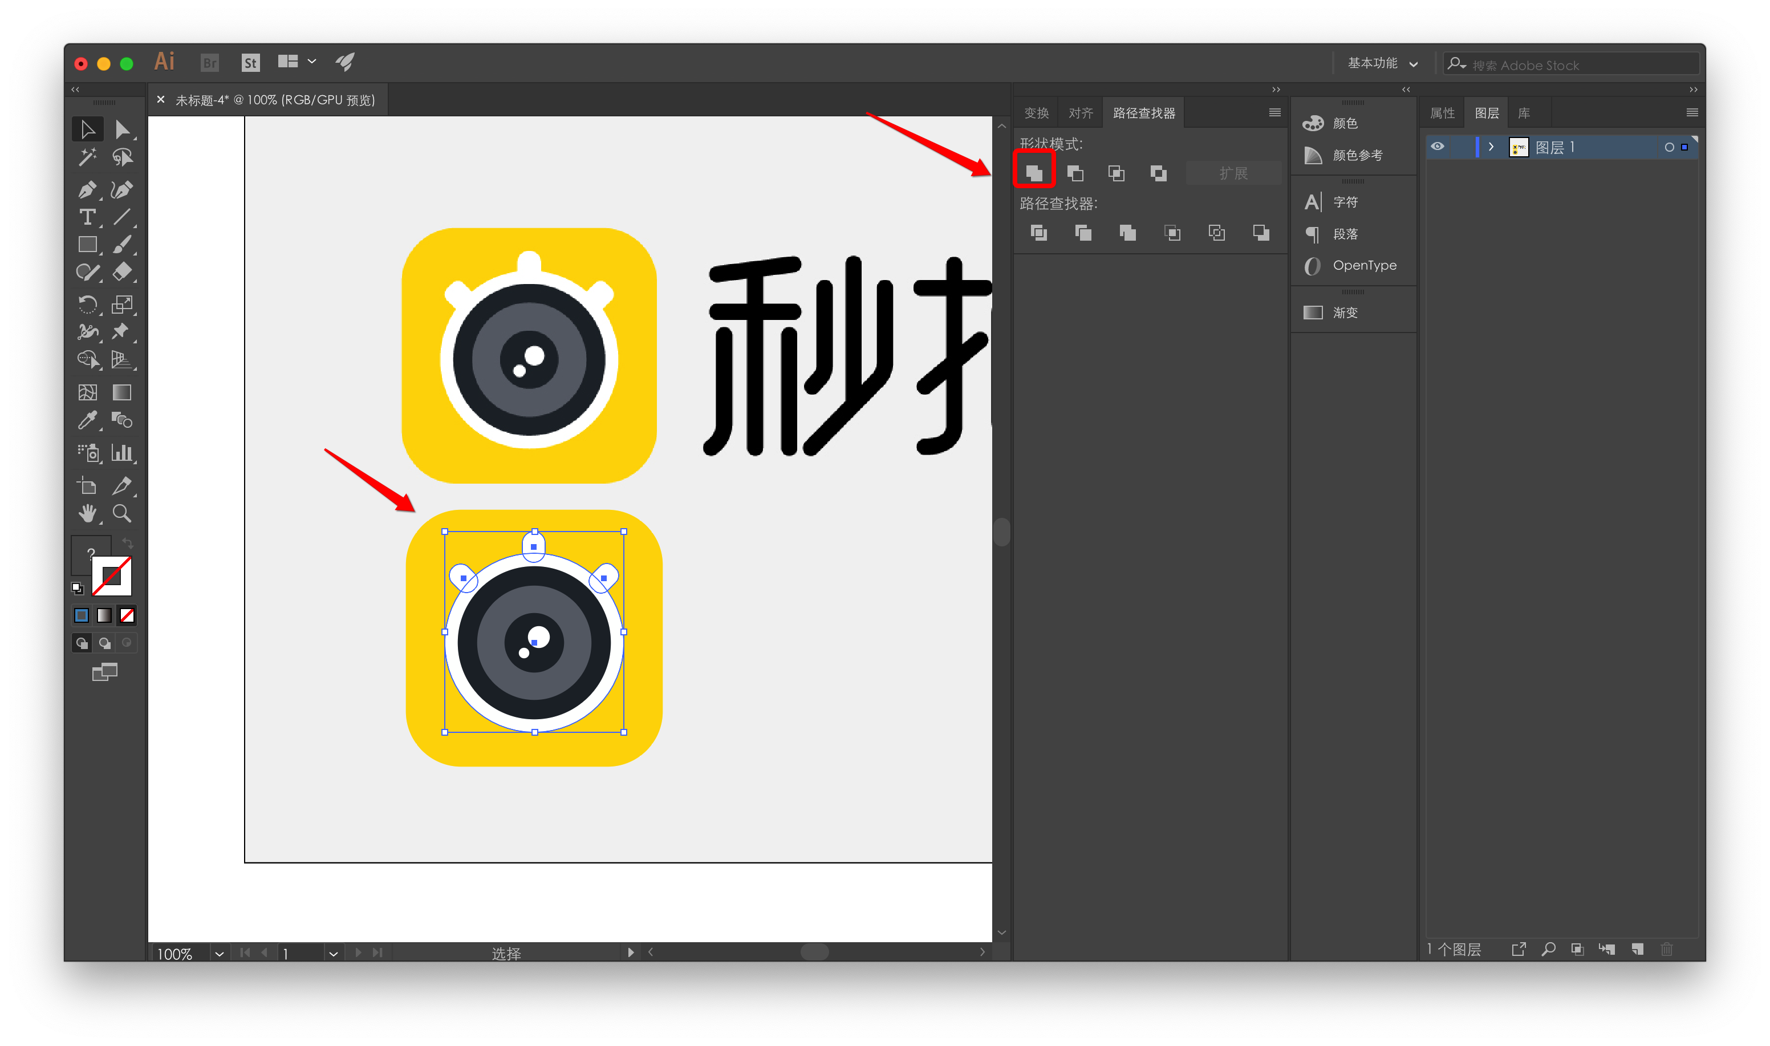The height and width of the screenshot is (1046, 1770).
Task: Expand 图层 1 layer contents
Action: [1491, 147]
